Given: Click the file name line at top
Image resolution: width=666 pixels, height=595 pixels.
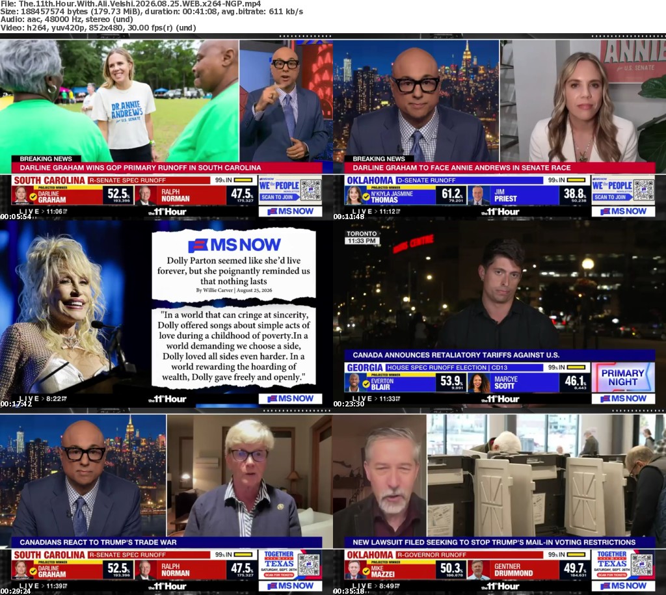Looking at the screenshot, I should 131,3.
